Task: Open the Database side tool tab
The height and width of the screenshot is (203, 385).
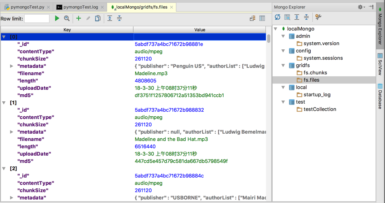Action: (x=380, y=96)
